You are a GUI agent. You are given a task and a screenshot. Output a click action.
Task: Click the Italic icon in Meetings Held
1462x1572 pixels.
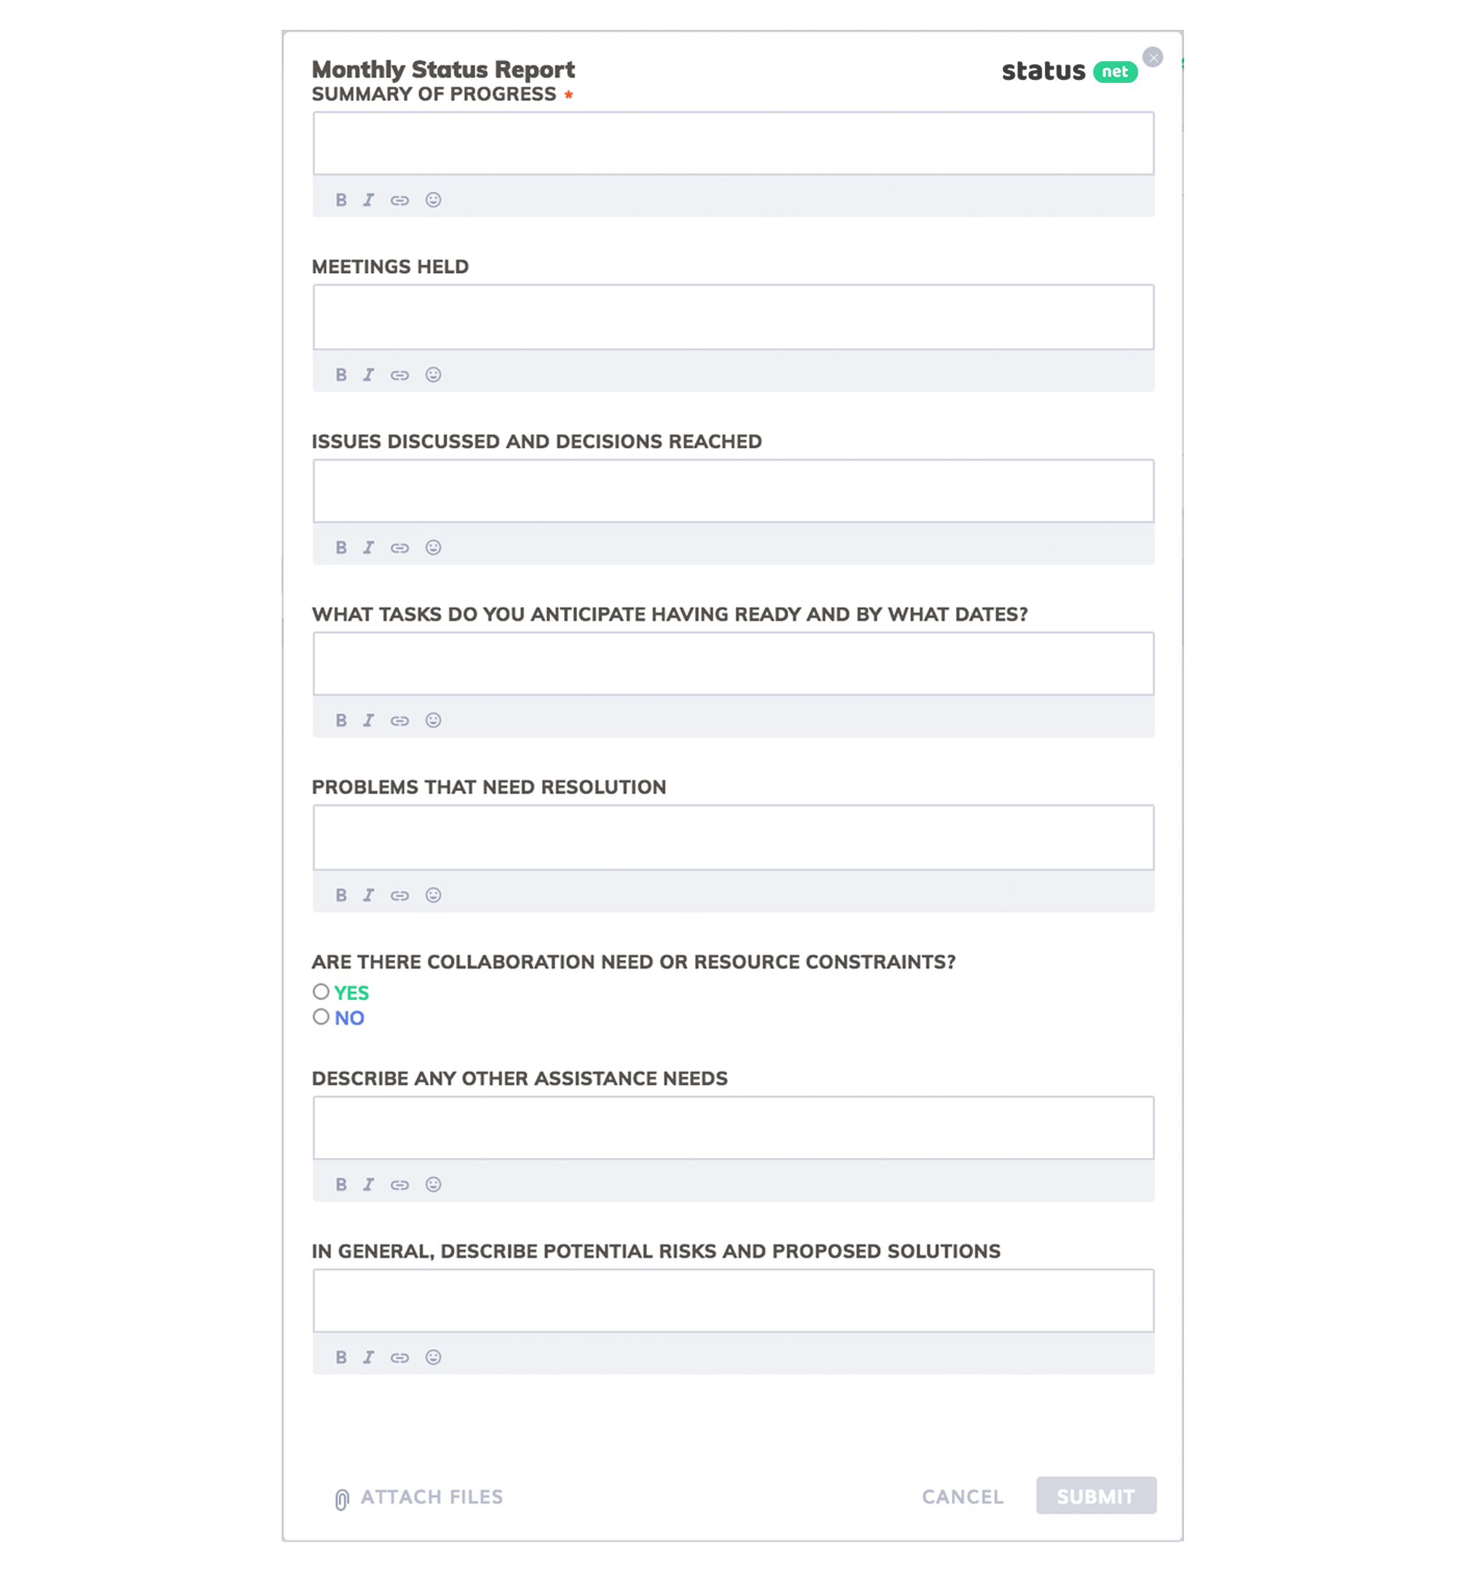[370, 374]
